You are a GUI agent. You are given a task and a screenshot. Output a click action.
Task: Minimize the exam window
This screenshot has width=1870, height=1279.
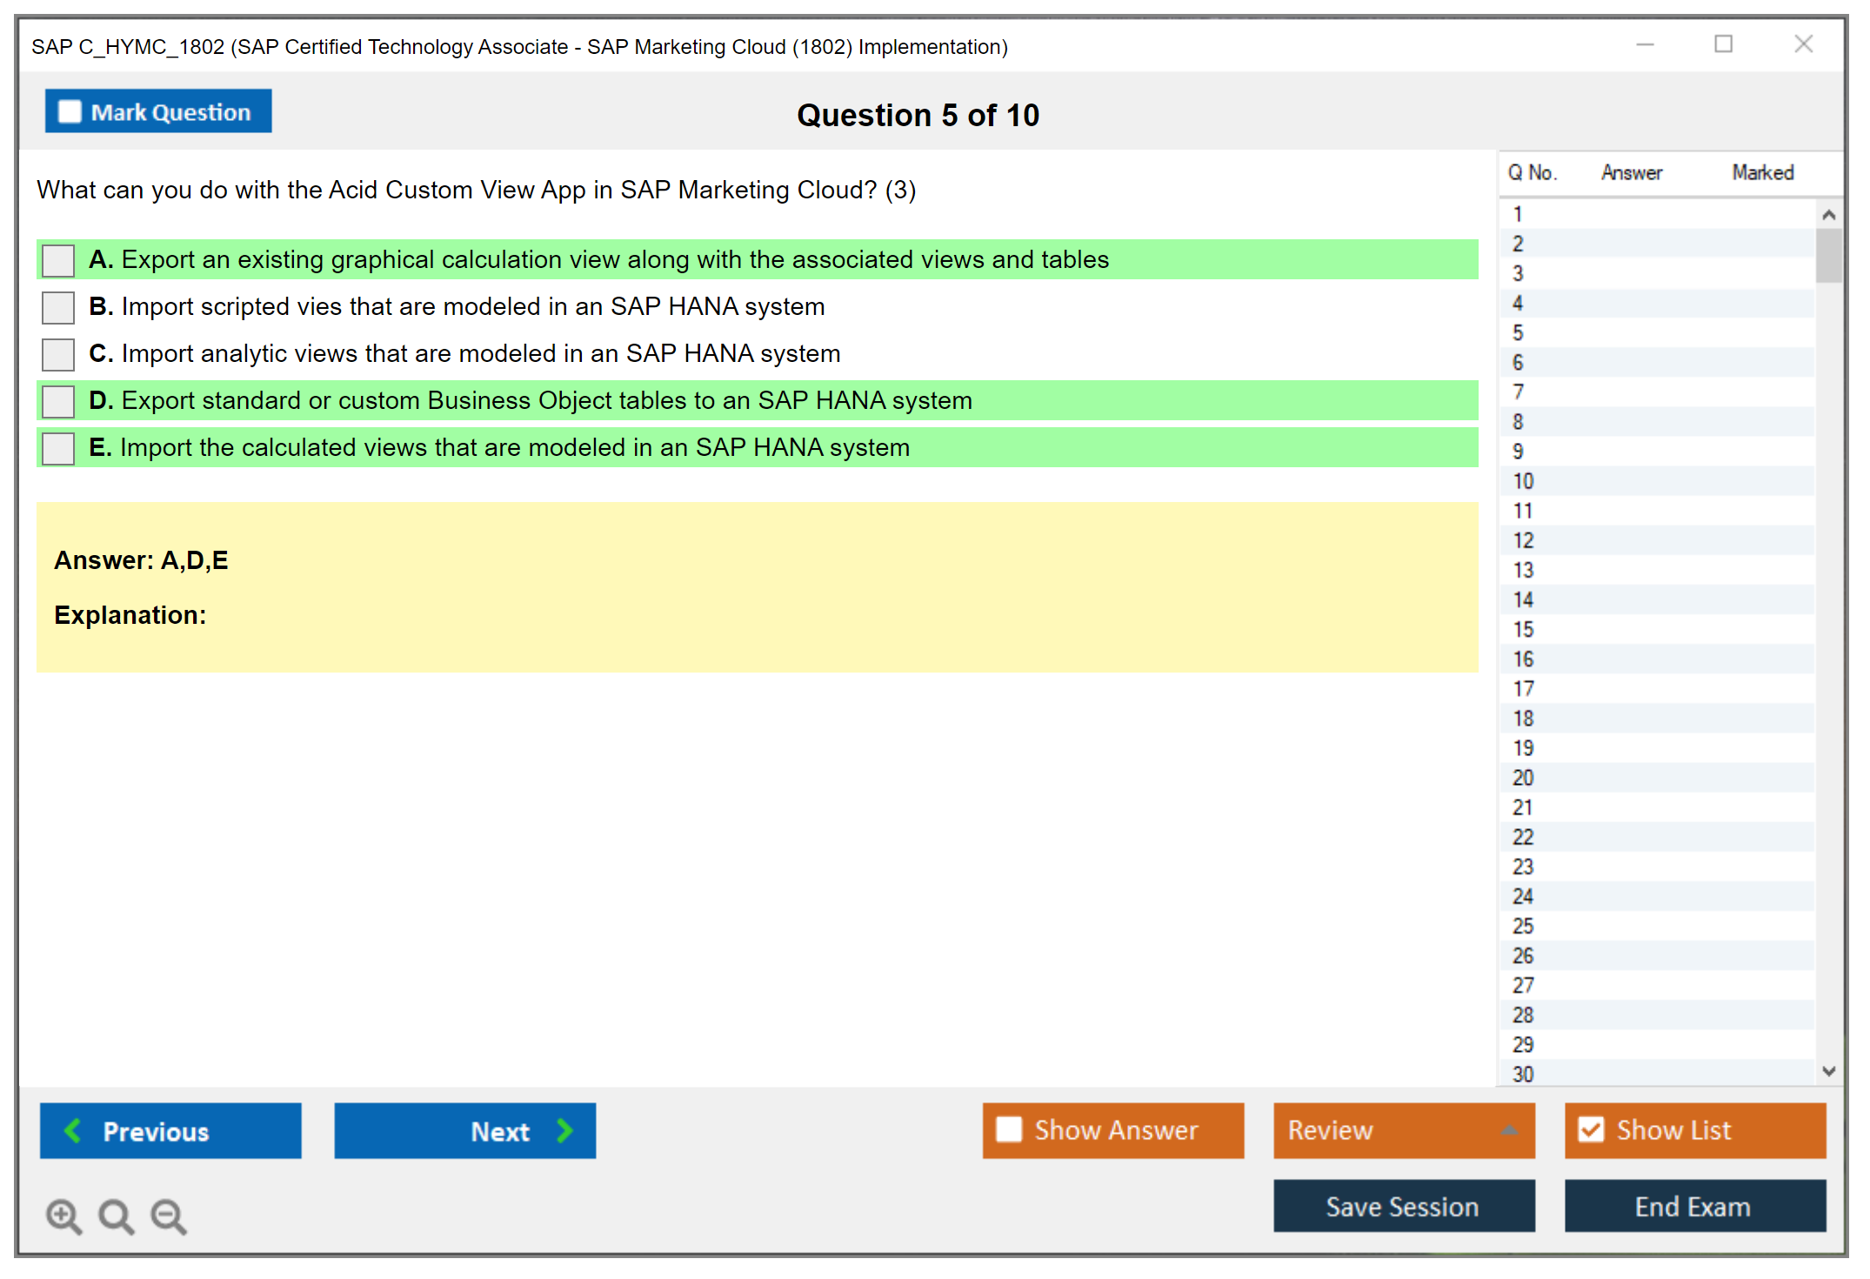1645,44
